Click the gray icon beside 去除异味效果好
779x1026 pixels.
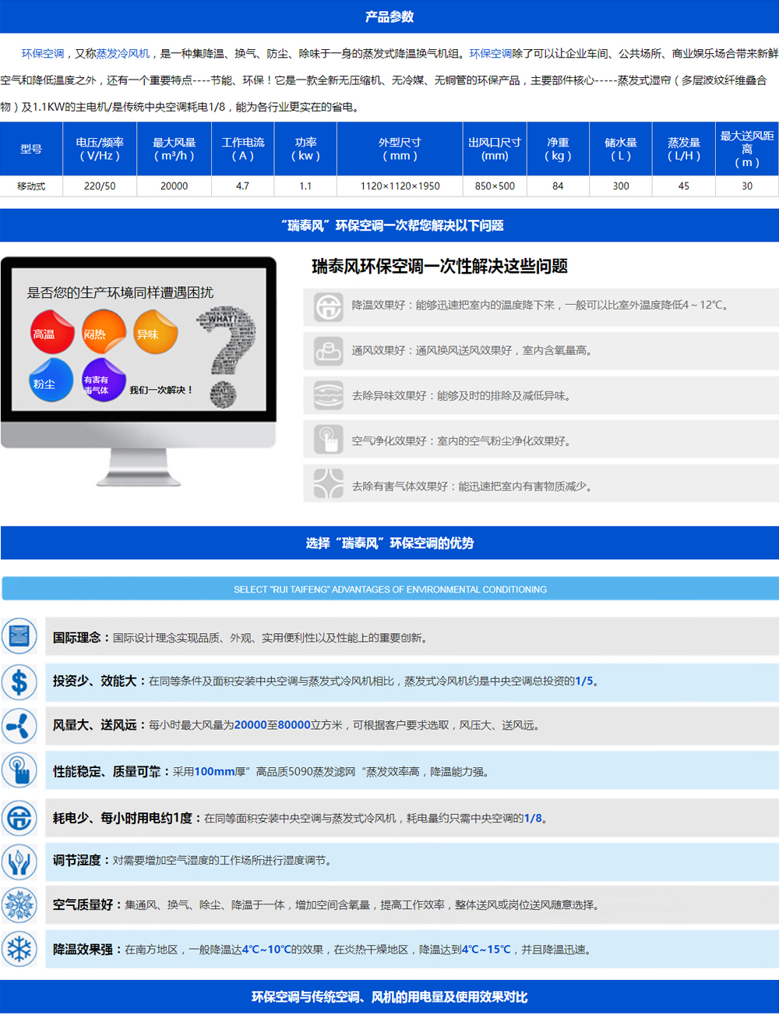[328, 395]
